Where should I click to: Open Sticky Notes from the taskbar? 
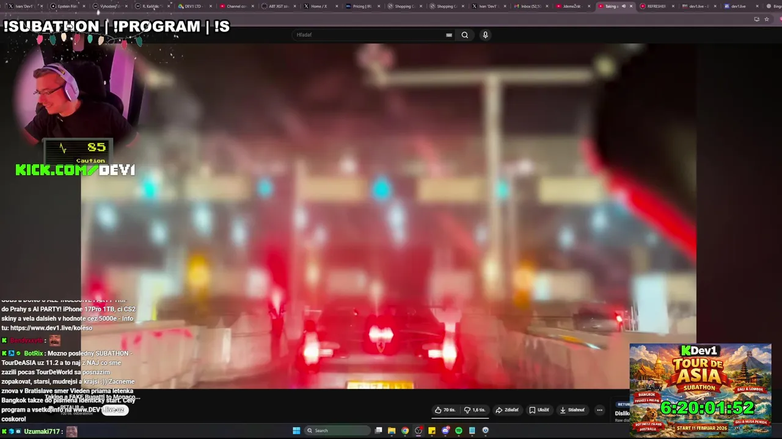pos(432,430)
